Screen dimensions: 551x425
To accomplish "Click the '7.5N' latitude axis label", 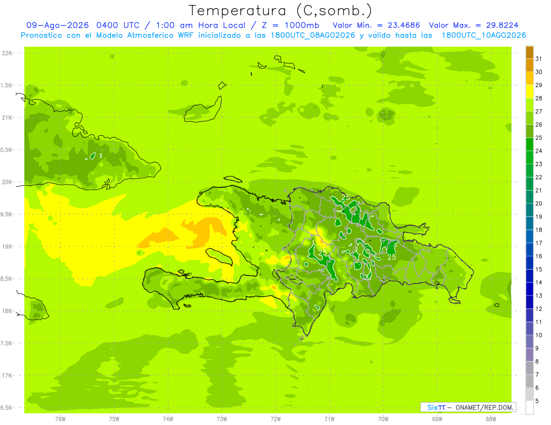I will point(7,343).
